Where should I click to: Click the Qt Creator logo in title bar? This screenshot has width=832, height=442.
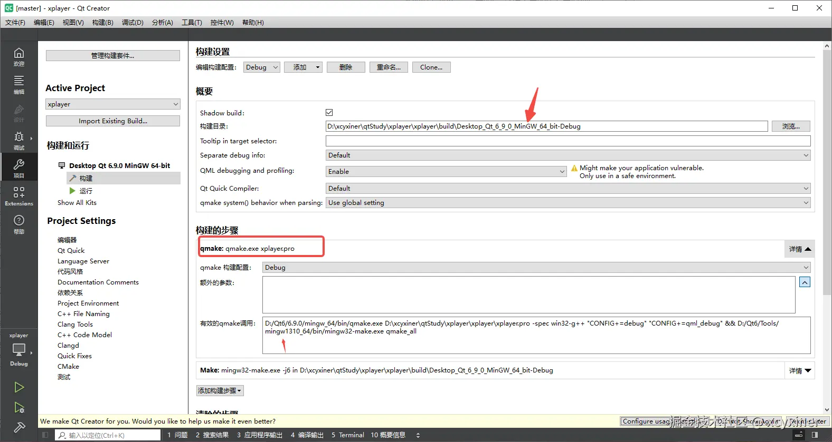tap(9, 8)
